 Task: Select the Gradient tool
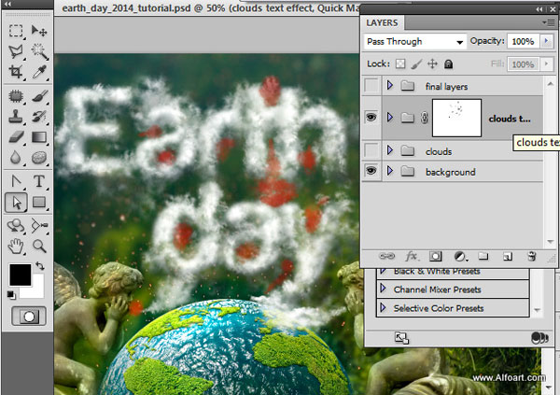click(39, 137)
